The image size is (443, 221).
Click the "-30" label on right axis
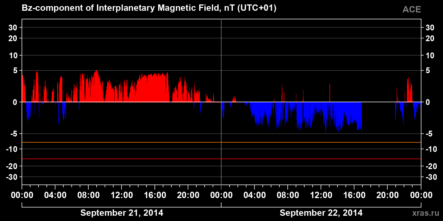pyautogui.click(x=431, y=177)
